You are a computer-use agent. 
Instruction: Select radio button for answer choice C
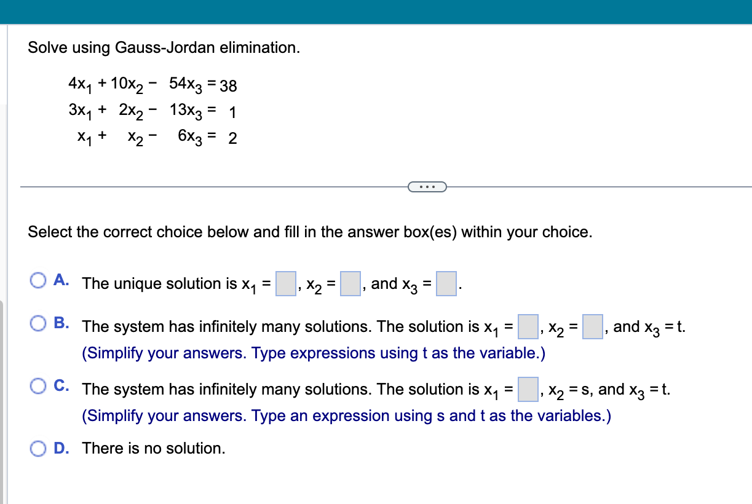click(x=38, y=385)
